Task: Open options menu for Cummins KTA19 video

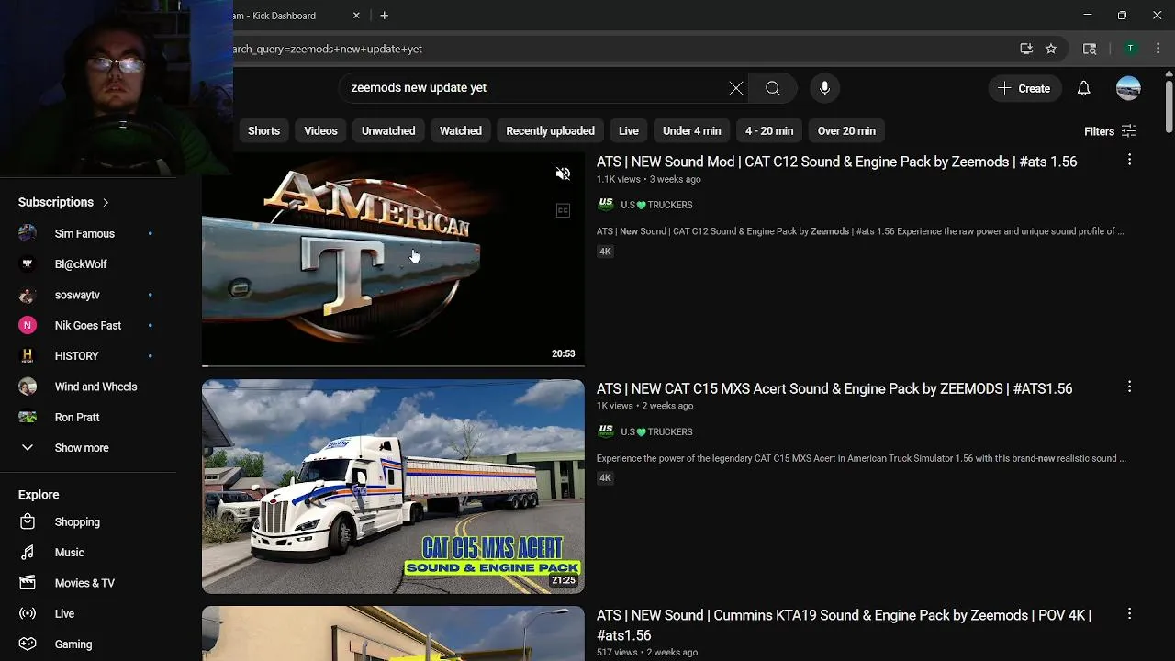Action: click(x=1129, y=613)
